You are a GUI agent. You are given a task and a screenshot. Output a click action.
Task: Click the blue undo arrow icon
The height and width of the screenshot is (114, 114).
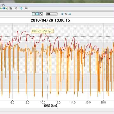[21, 8]
